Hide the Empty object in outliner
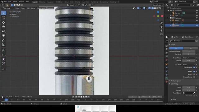 click(197, 21)
